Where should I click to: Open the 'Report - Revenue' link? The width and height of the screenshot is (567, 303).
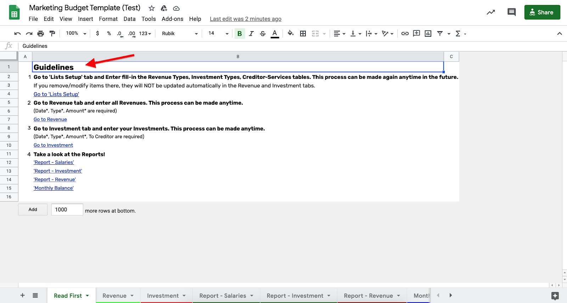[x=55, y=180]
